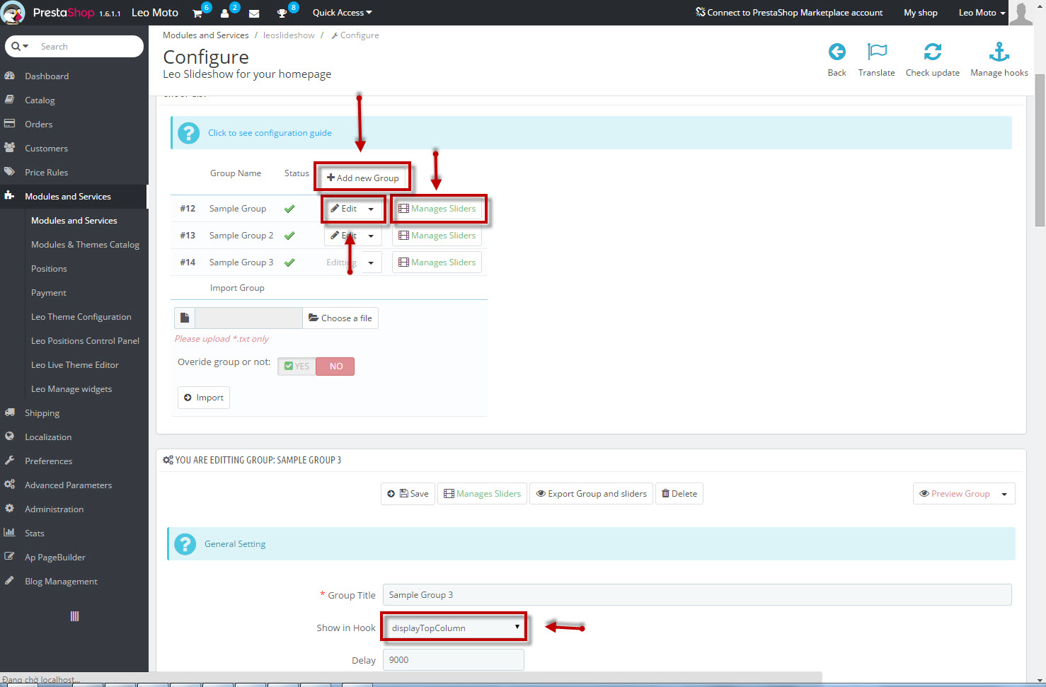
Task: Open Positions submenu item
Action: pos(49,269)
